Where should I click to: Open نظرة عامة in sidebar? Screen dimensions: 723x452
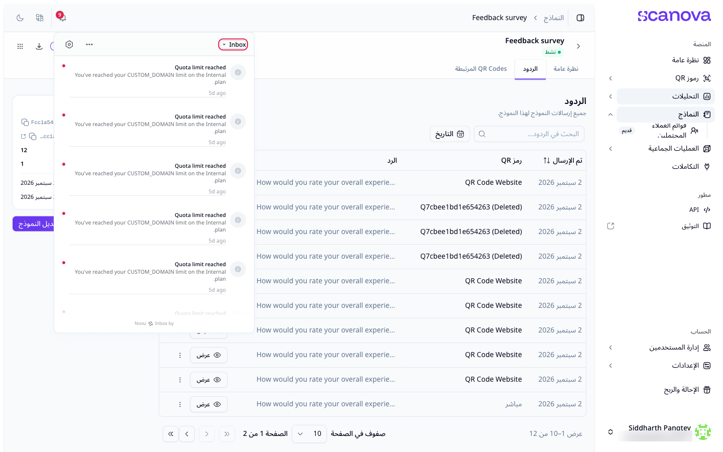coord(666,60)
